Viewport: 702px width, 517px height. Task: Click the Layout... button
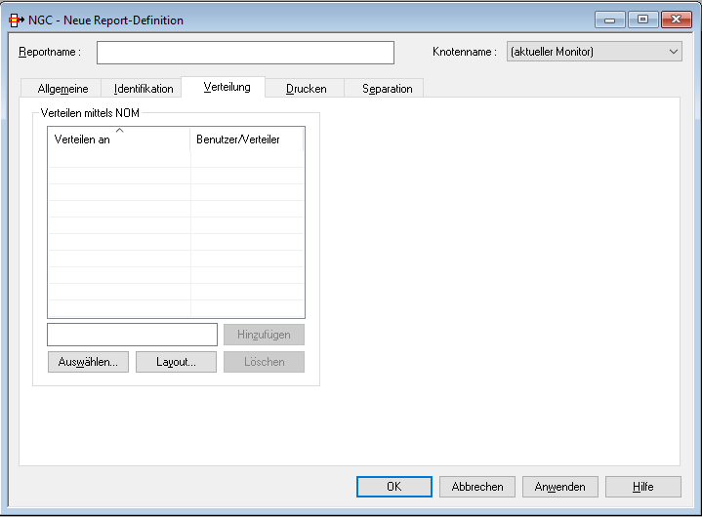coord(176,362)
